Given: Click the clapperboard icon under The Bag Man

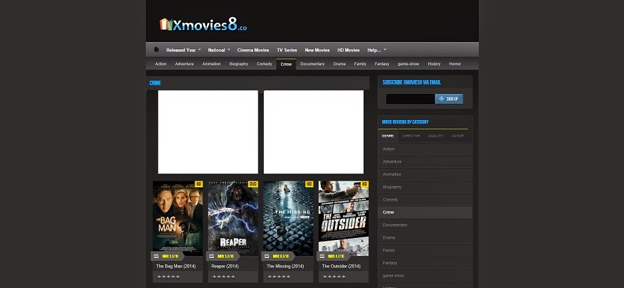Looking at the screenshot, I should click(156, 256).
